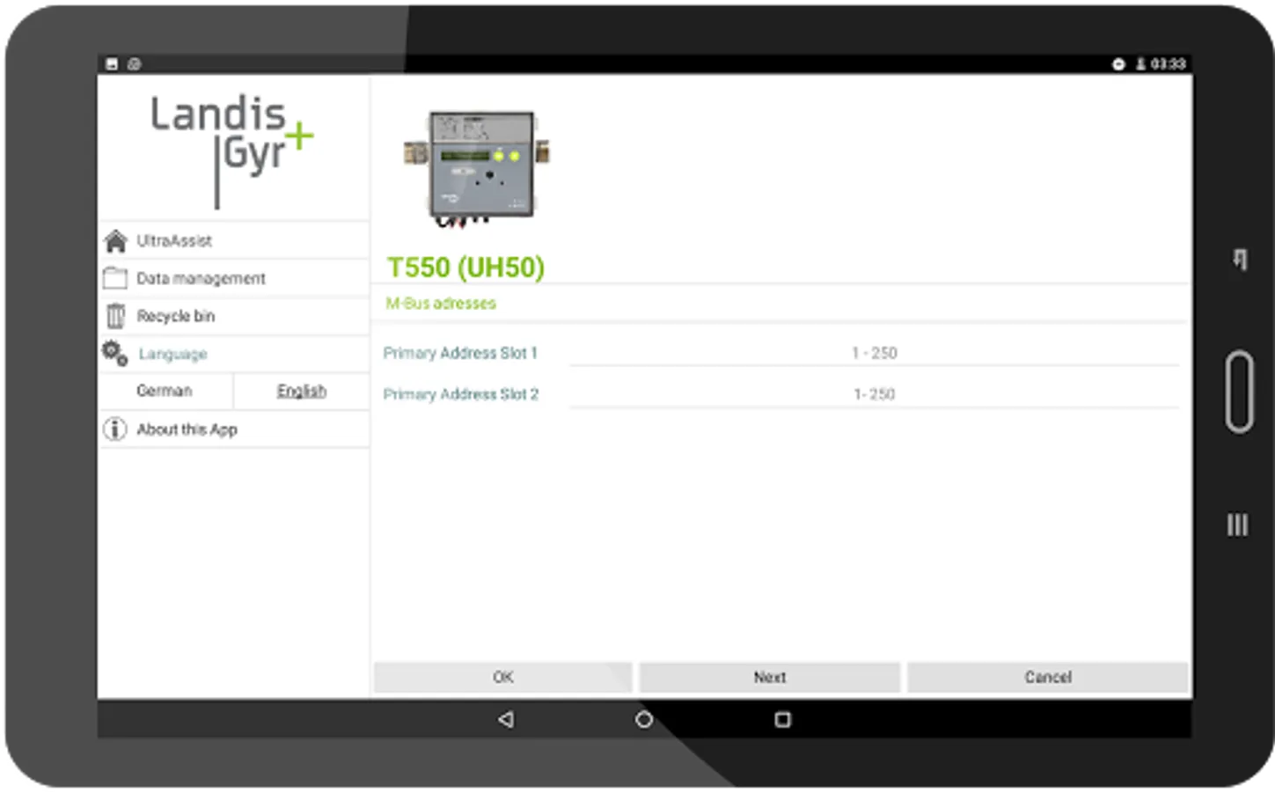The image size is (1275, 792).
Task: Switch language to English
Action: (x=302, y=391)
